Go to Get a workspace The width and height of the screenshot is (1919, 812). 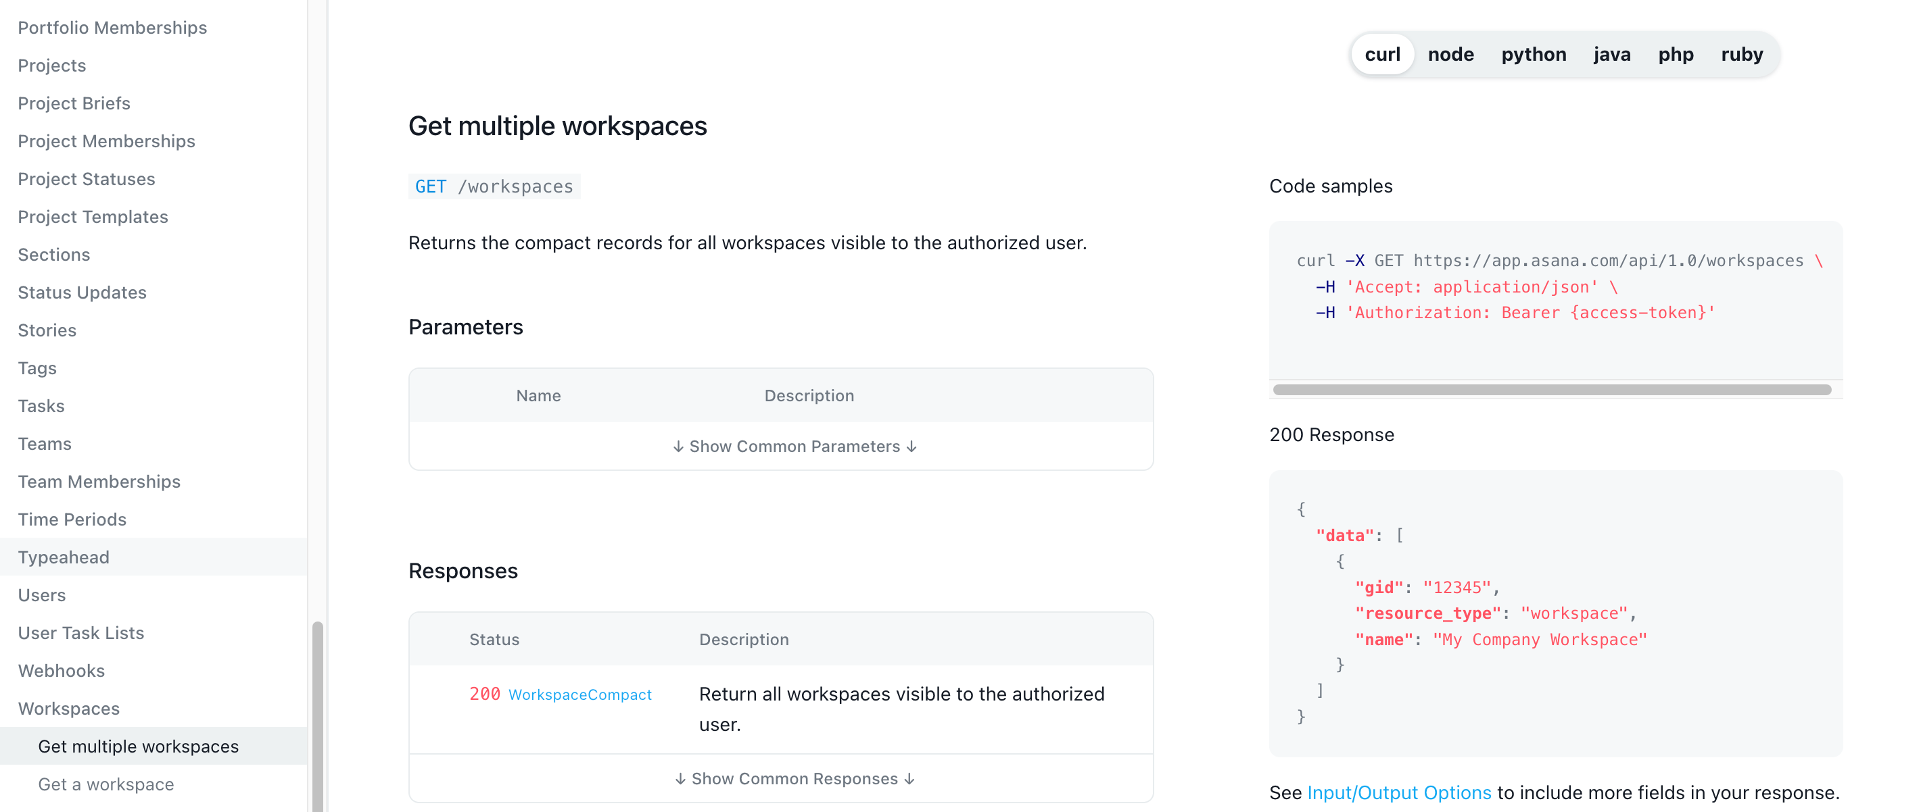[x=105, y=784]
